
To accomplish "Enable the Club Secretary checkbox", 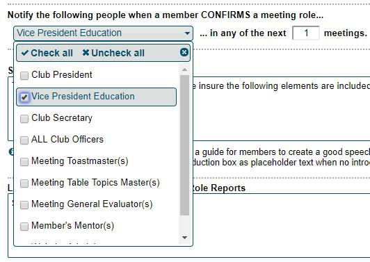I will (24, 119).
